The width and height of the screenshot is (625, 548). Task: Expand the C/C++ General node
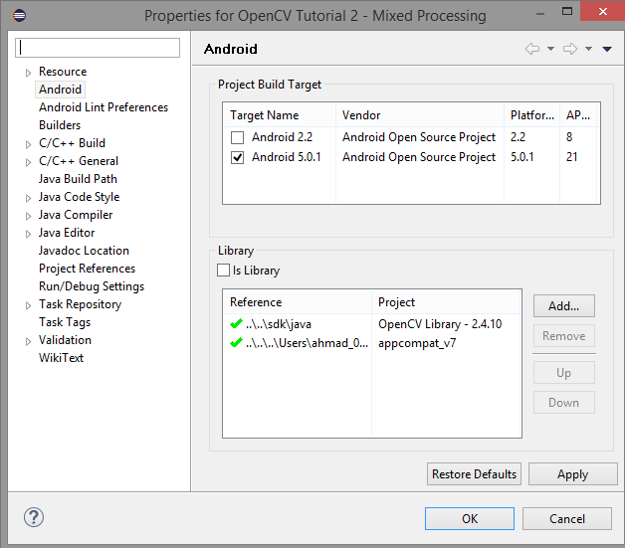tap(28, 162)
